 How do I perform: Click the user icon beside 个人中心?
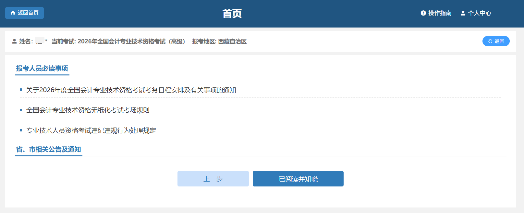pos(463,13)
